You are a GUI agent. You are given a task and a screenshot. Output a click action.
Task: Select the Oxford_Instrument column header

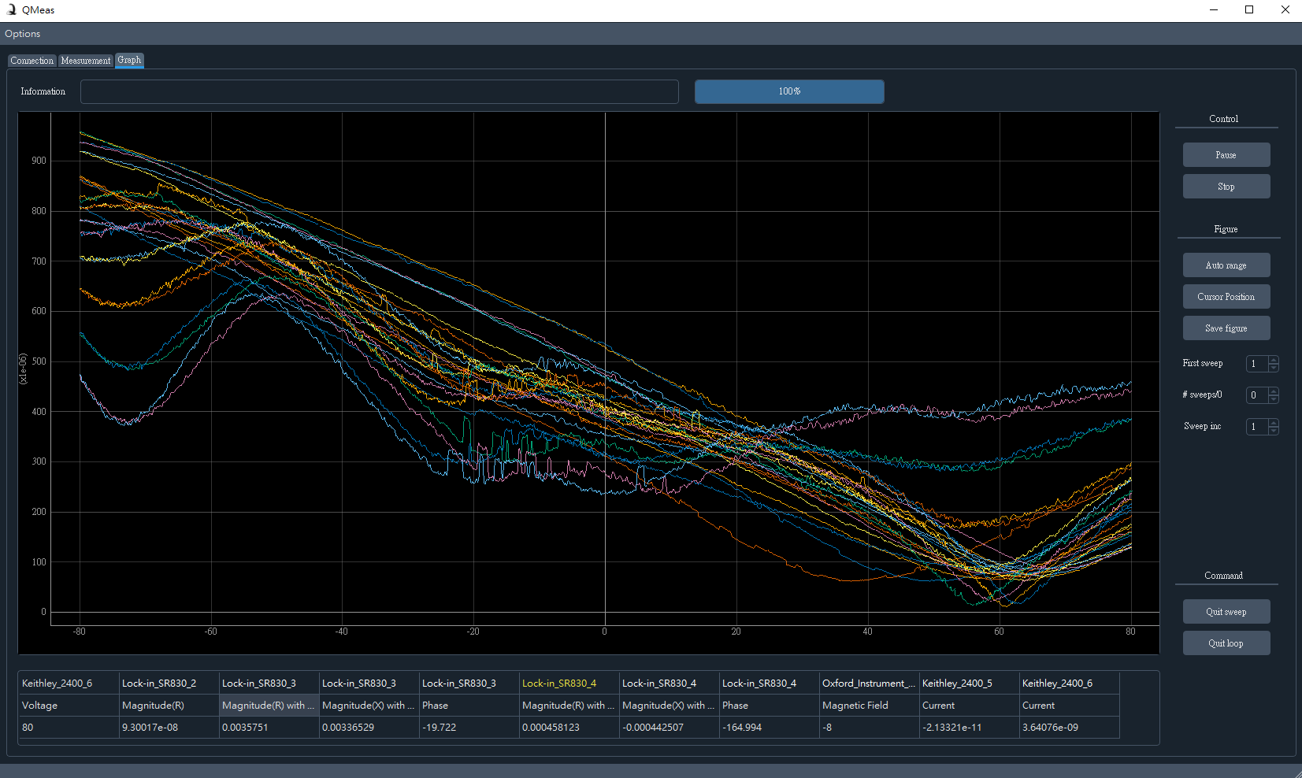[869, 684]
